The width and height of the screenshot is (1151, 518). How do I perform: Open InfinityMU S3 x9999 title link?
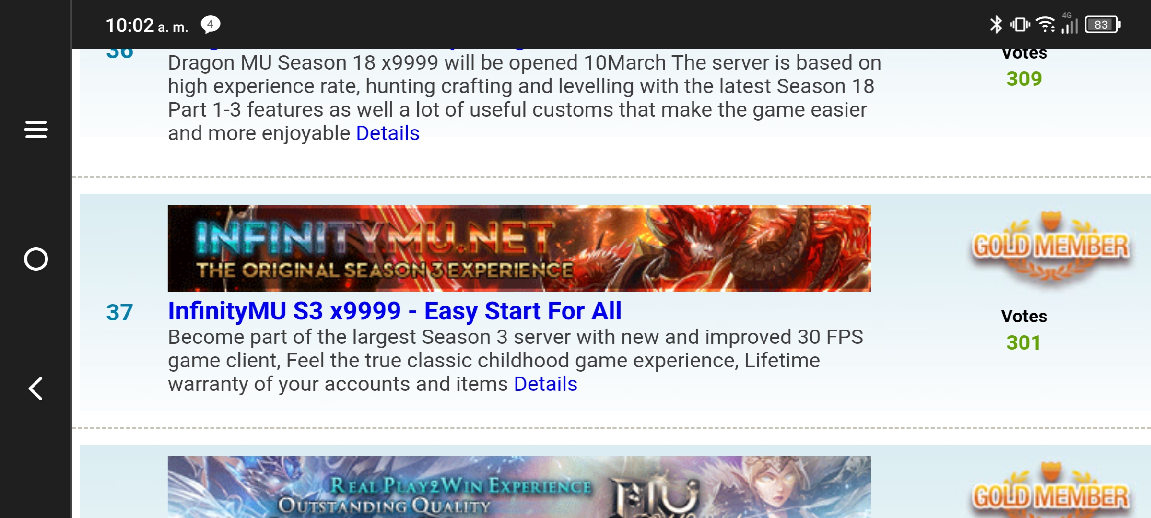(x=394, y=311)
